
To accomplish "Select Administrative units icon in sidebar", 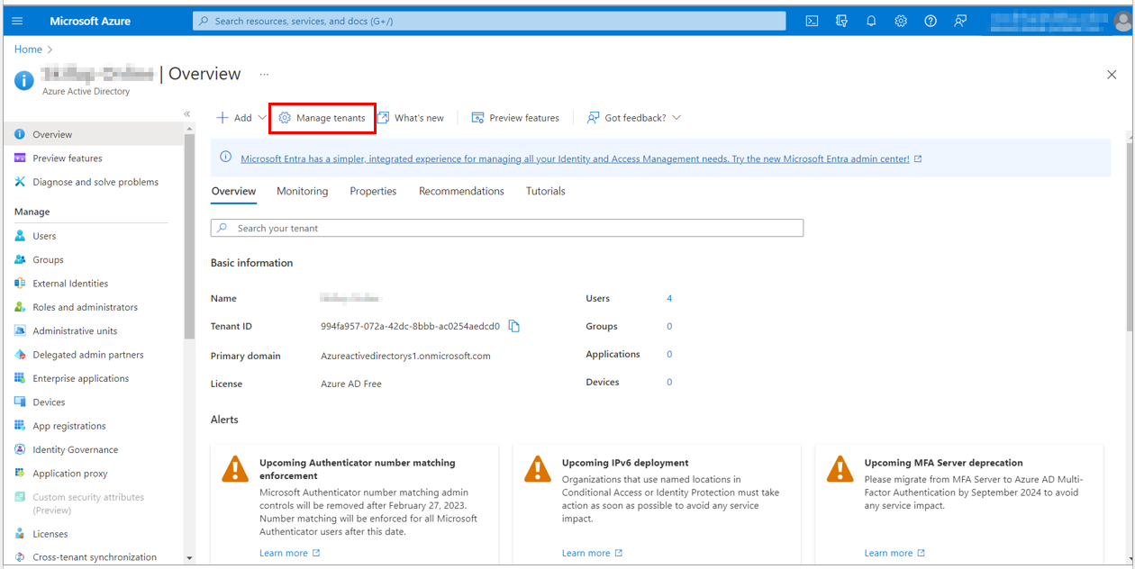I will (20, 330).
